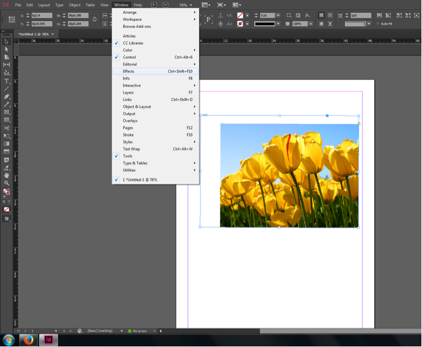Click the constrain proportions chain icon
Viewport: 422px width, 347px height.
tap(95, 20)
